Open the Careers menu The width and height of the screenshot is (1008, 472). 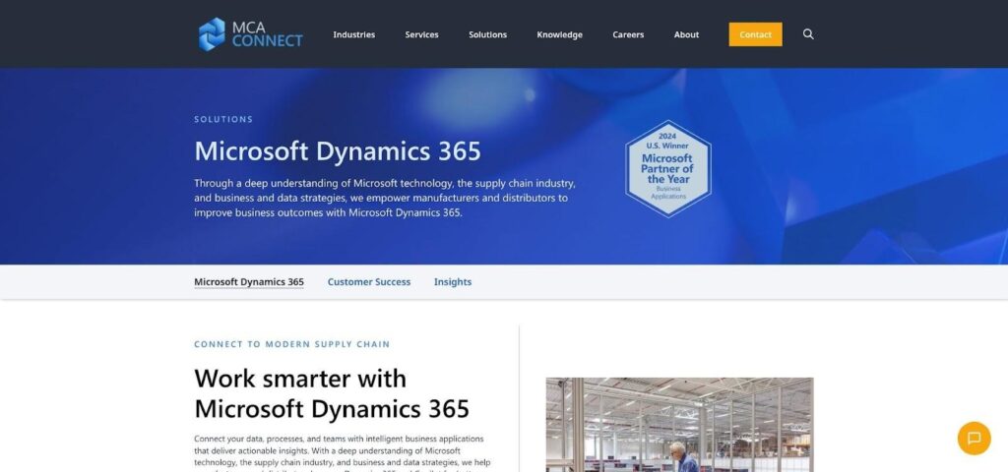[x=628, y=34]
